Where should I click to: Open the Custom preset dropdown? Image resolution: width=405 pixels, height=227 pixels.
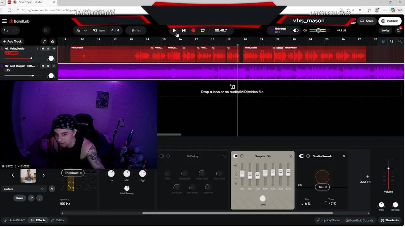coord(24,189)
